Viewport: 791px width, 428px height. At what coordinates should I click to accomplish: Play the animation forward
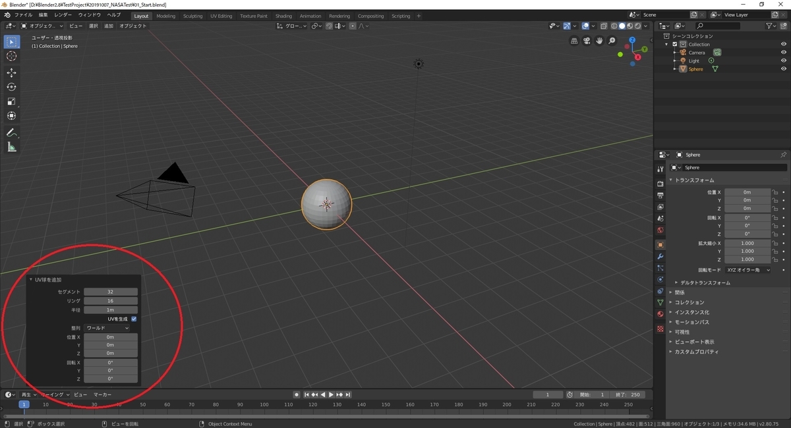pyautogui.click(x=331, y=394)
